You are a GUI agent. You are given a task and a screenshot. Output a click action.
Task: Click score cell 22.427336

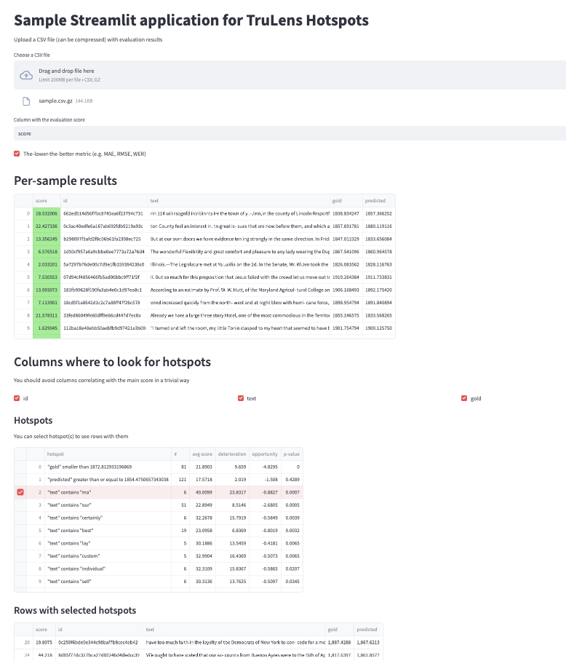47,226
